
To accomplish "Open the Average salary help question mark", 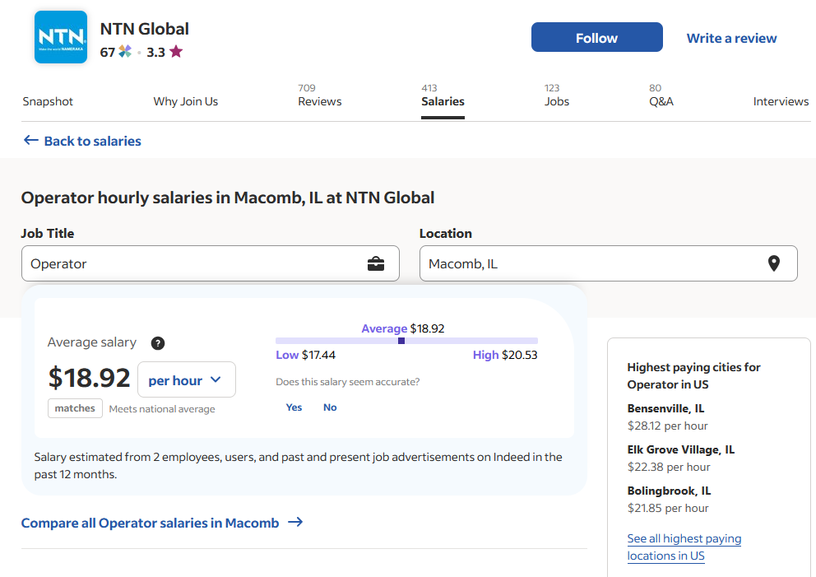I will pyautogui.click(x=158, y=343).
